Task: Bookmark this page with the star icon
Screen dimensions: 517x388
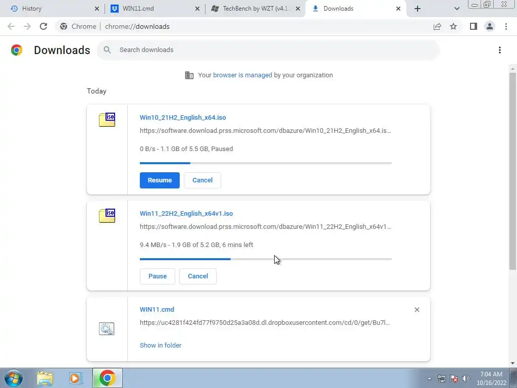Action: pos(453,26)
